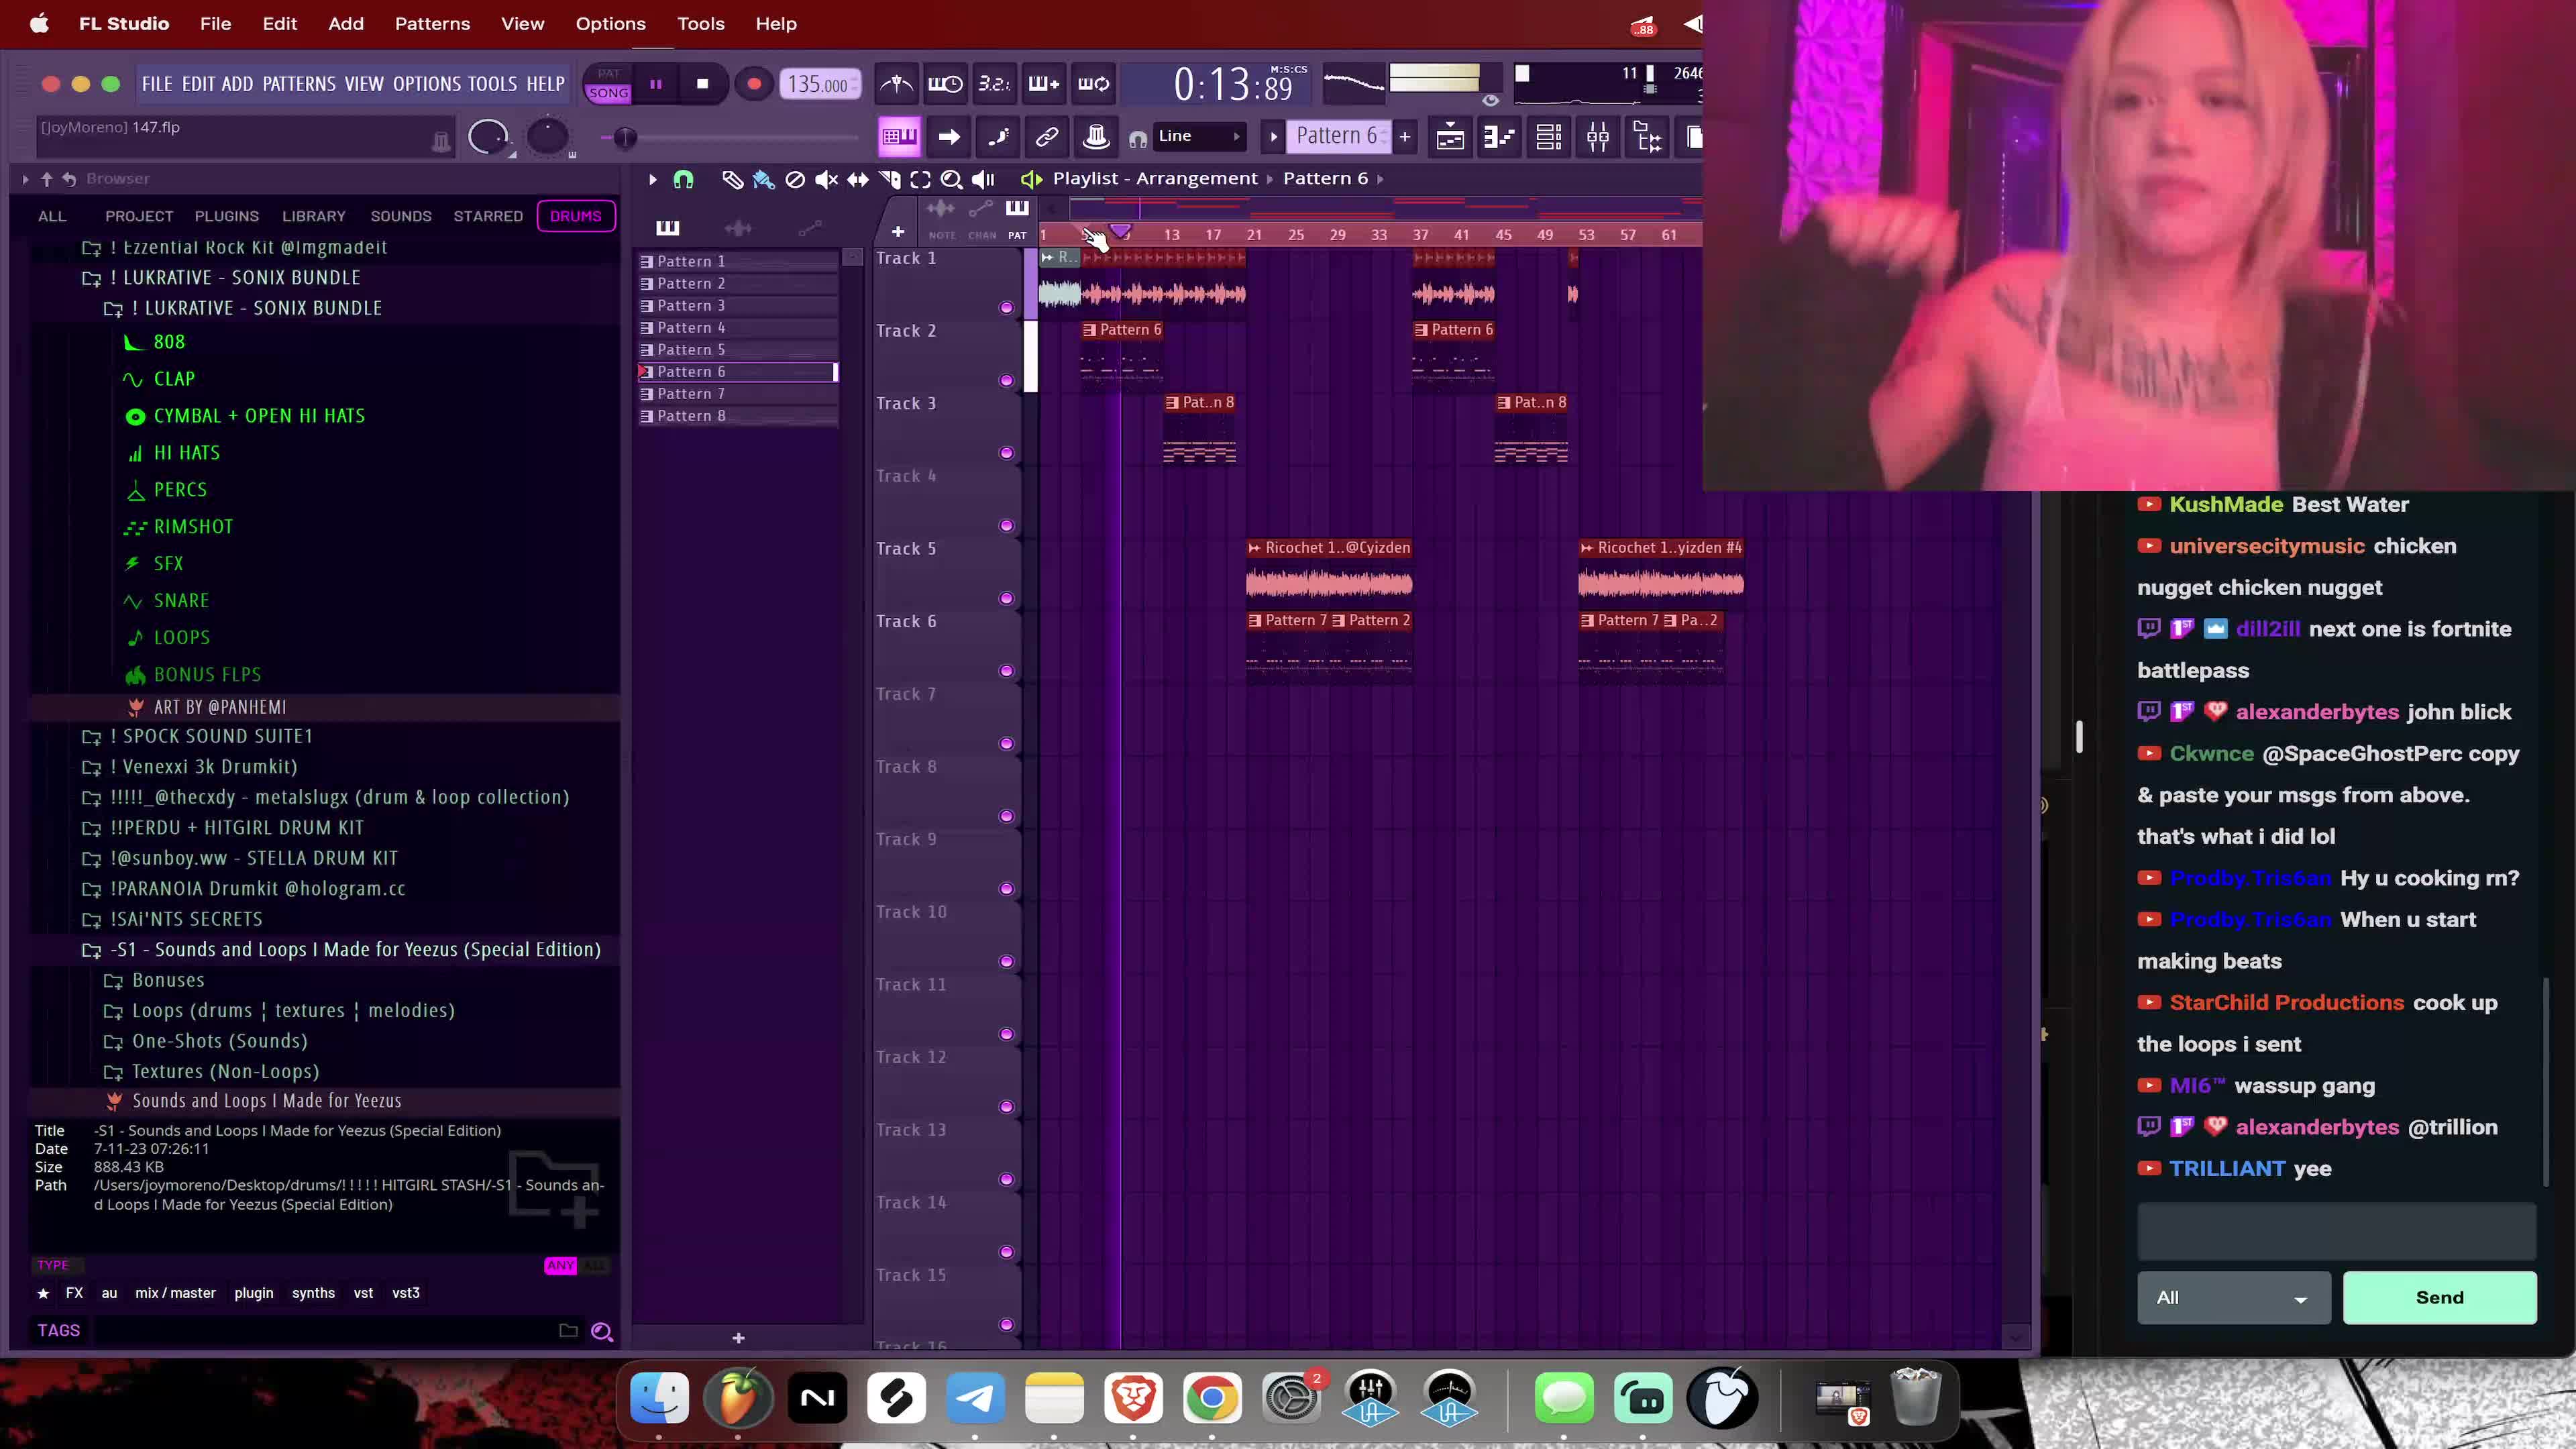The width and height of the screenshot is (2576, 1449).
Task: Select the Paint brush tool in playlist
Action: [763, 179]
